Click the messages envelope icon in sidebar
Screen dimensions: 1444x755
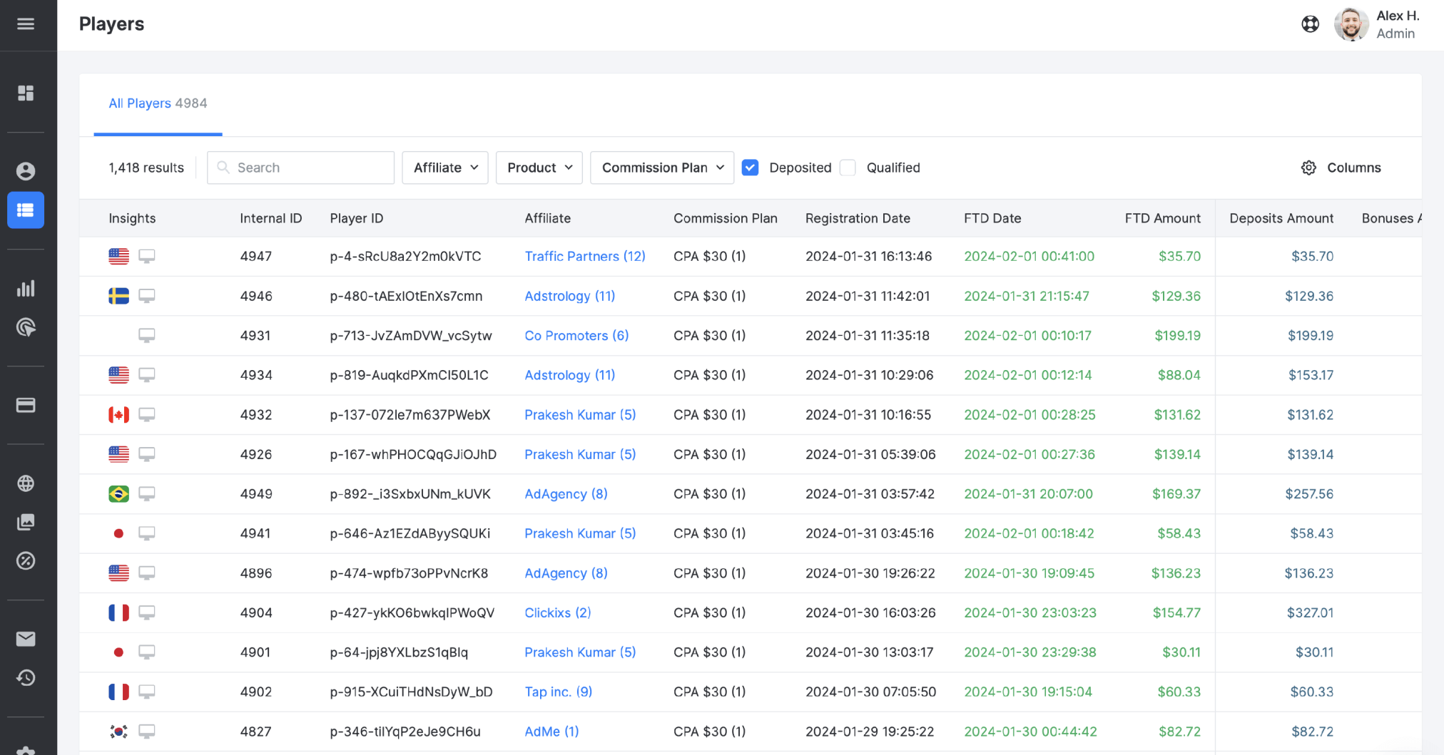pos(26,639)
